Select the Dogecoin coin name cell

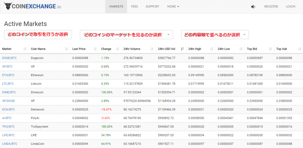37,58
